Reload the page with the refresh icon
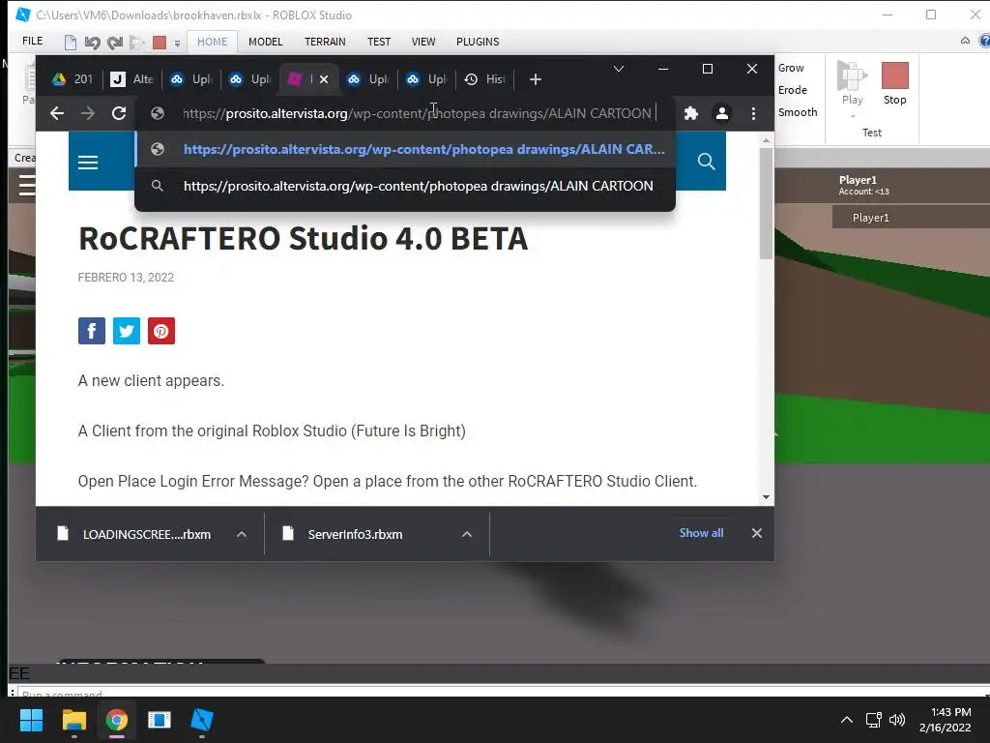 pos(119,113)
